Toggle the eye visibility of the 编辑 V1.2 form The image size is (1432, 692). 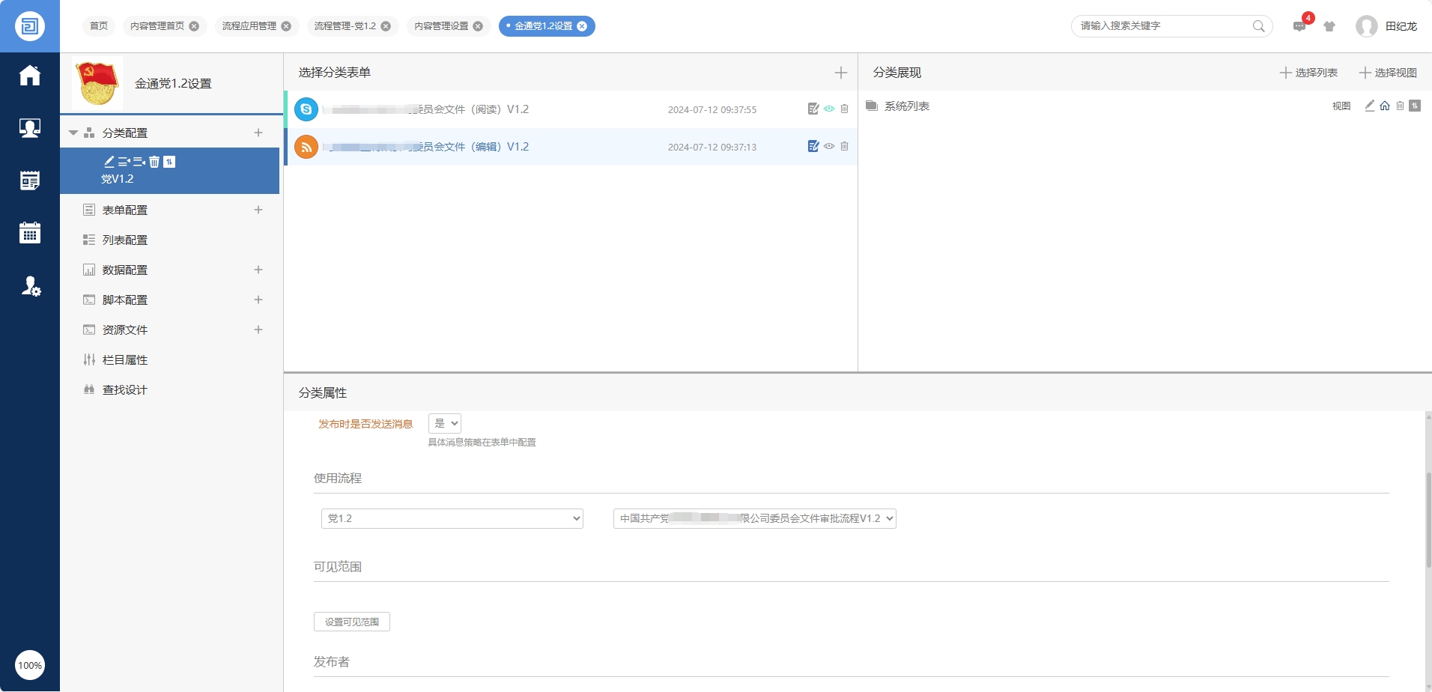click(829, 147)
